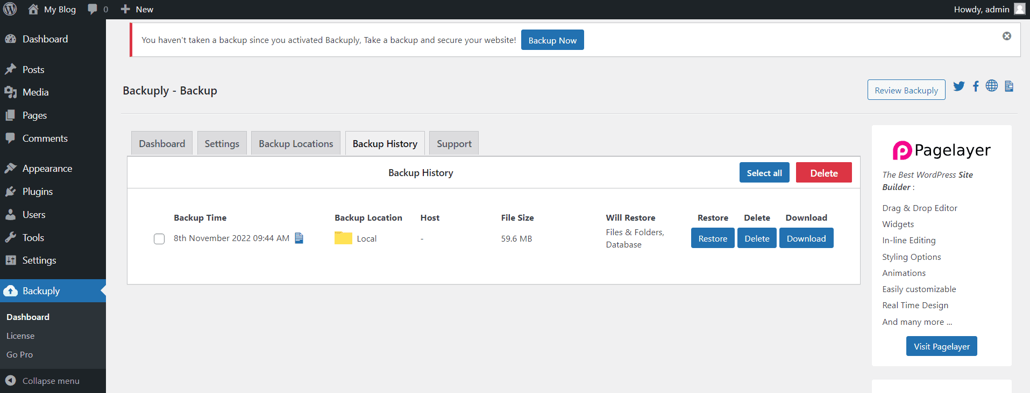Open Pages menu
Image resolution: width=1030 pixels, height=393 pixels.
coord(53,115)
